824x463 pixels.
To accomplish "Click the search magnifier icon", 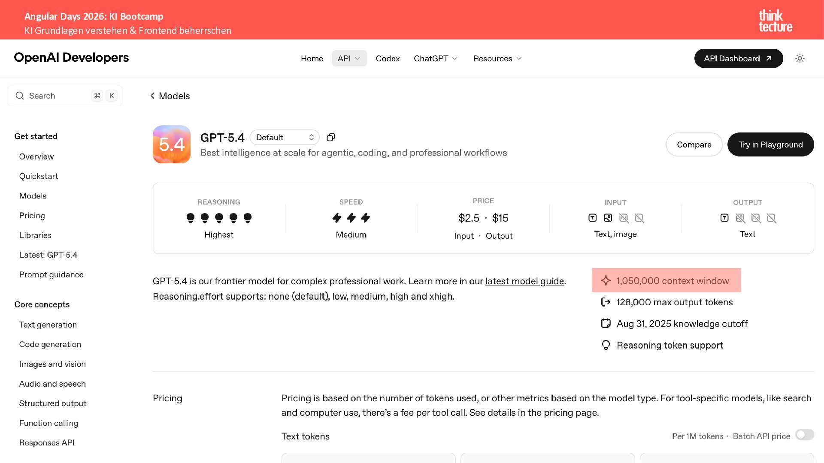I will coord(20,96).
